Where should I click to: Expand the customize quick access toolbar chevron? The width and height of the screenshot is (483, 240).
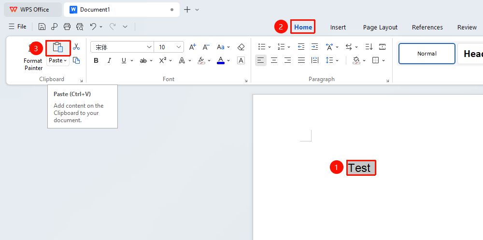(125, 27)
